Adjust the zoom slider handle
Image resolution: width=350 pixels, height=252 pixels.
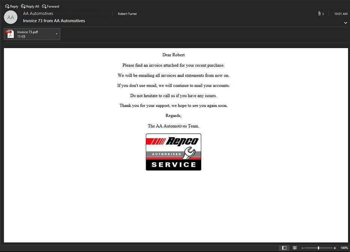(x=319, y=248)
